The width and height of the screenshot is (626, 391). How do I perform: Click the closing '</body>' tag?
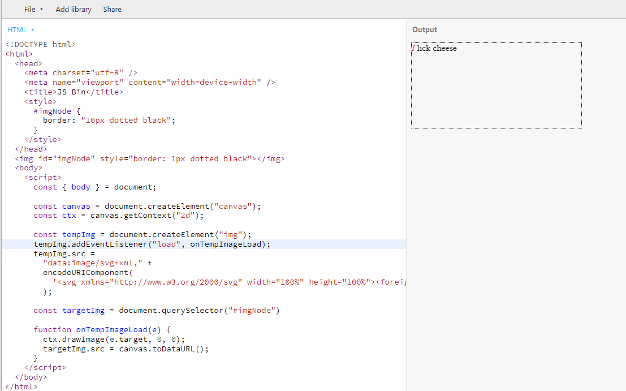tap(31, 377)
